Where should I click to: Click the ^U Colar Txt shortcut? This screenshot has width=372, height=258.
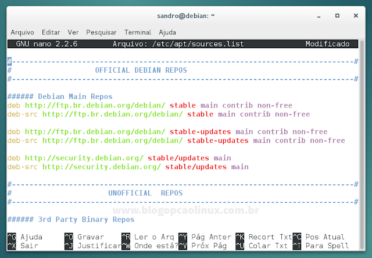pyautogui.click(x=262, y=246)
